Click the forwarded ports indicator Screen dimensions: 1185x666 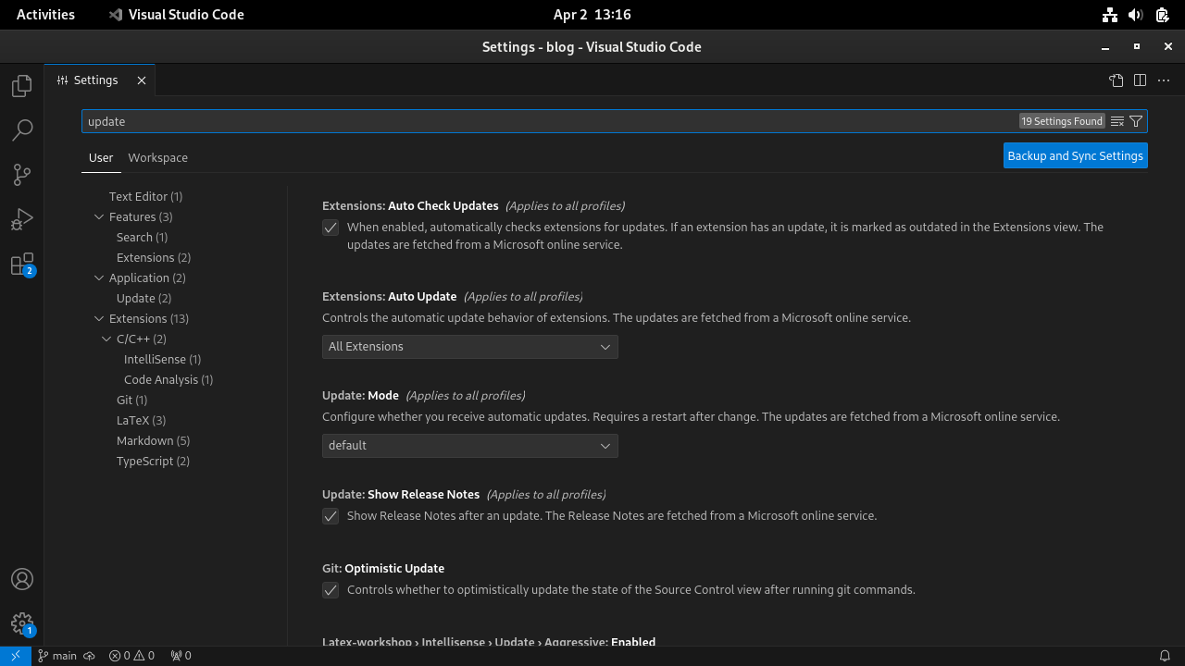point(181,656)
